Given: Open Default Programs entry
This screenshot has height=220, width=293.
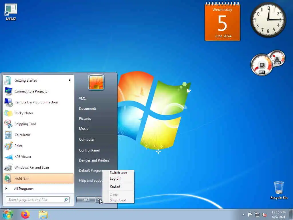Looking at the screenshot, I should tap(91, 170).
